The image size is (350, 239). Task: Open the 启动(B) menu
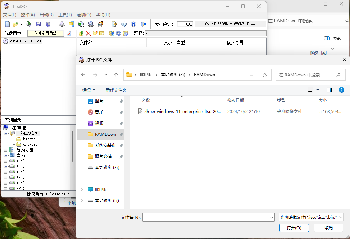click(46, 15)
